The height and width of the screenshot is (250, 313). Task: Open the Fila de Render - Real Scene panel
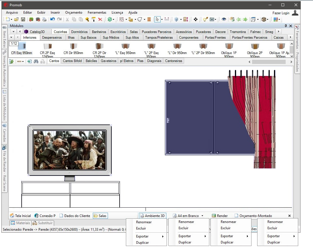coord(4,168)
